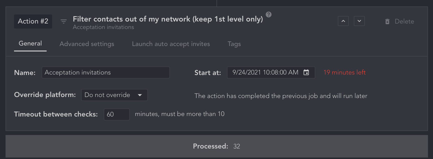Open the help question mark tooltip

269,14
